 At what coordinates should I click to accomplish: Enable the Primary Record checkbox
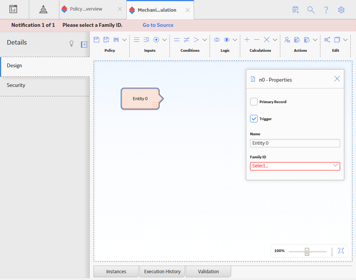(x=254, y=102)
